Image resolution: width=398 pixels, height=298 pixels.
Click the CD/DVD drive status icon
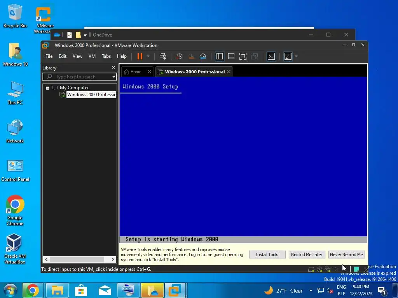coord(319,269)
